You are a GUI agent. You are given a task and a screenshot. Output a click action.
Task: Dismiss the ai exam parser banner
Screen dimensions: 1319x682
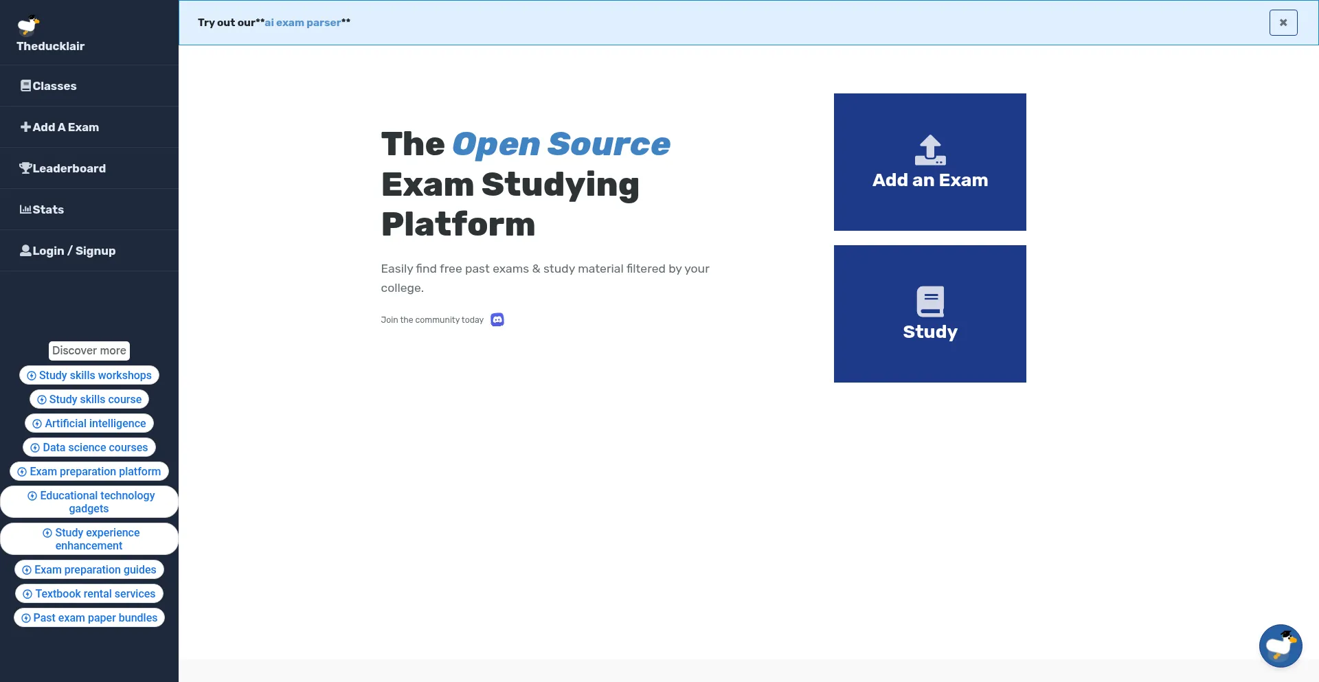tap(1283, 23)
